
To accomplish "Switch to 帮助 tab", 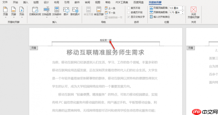I will pos(108,2).
